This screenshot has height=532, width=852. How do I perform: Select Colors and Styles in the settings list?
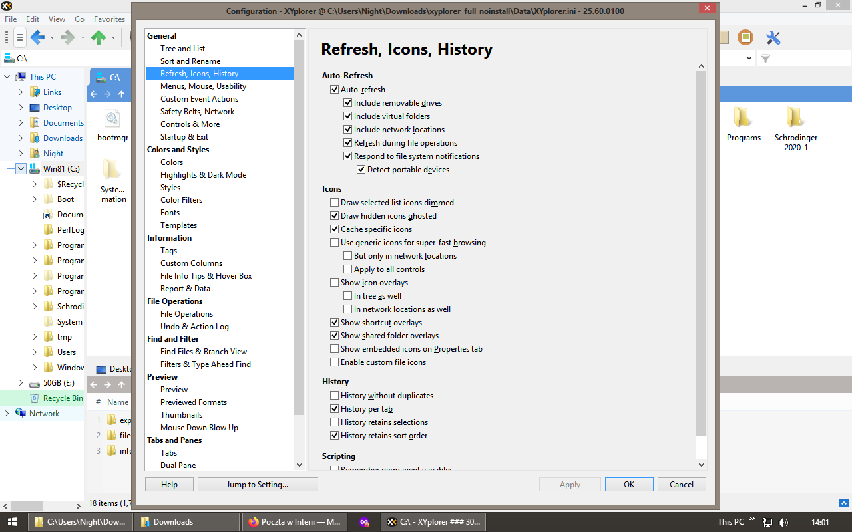(x=178, y=149)
